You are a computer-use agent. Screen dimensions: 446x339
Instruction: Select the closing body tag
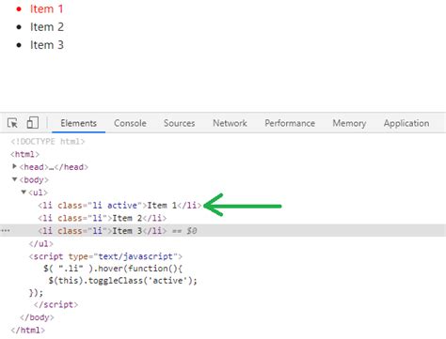pos(37,317)
